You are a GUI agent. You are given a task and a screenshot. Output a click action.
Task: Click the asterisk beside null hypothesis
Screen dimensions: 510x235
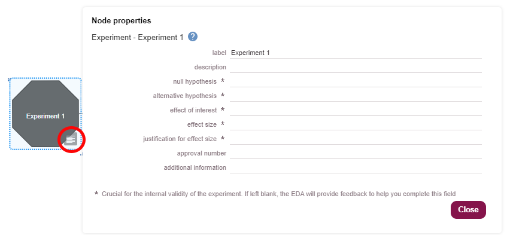[x=223, y=81]
